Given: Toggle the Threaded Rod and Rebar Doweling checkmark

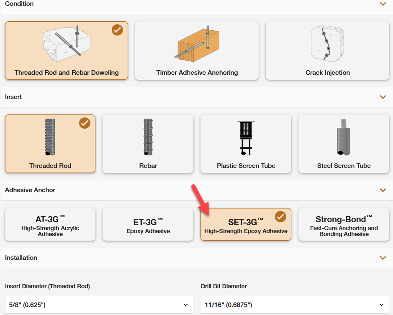Looking at the screenshot, I should [x=117, y=30].
